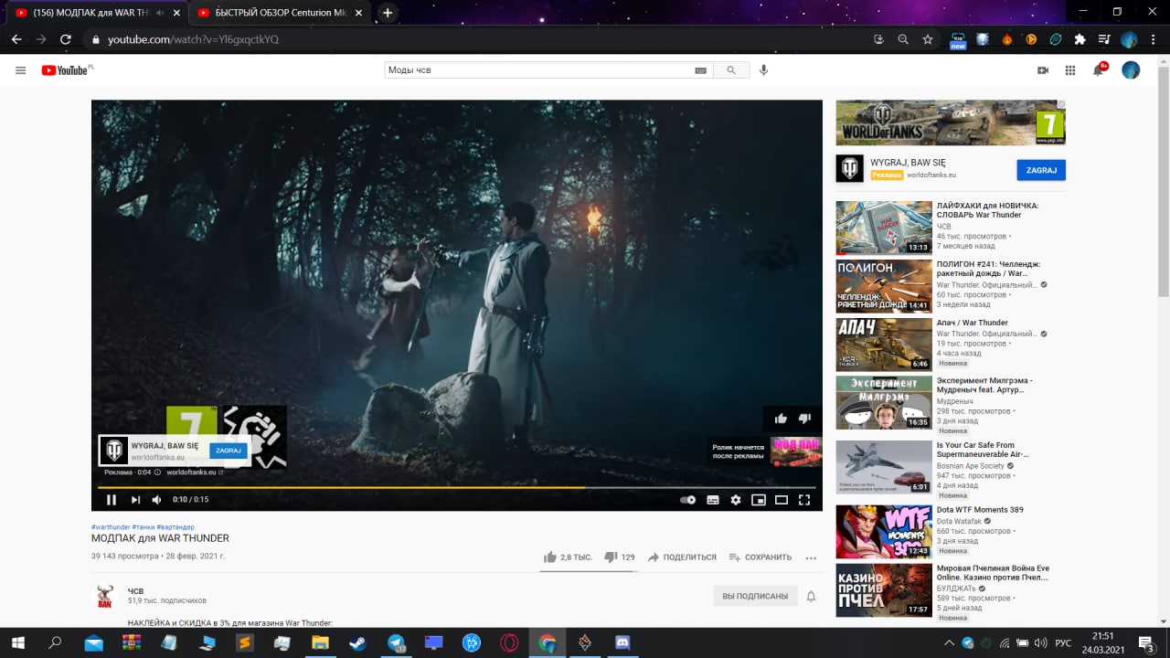
Task: Toggle the channel notification bell
Action: click(811, 596)
